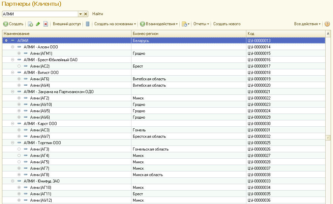Open the Создать на основании dropdown
This screenshot has width=333, height=204.
(115, 24)
